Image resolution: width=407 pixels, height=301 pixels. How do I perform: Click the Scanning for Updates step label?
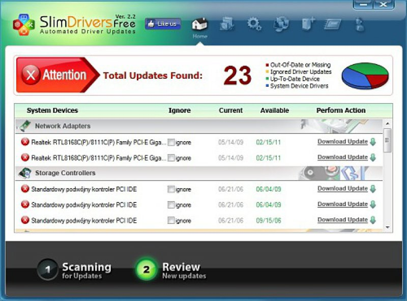pos(86,270)
